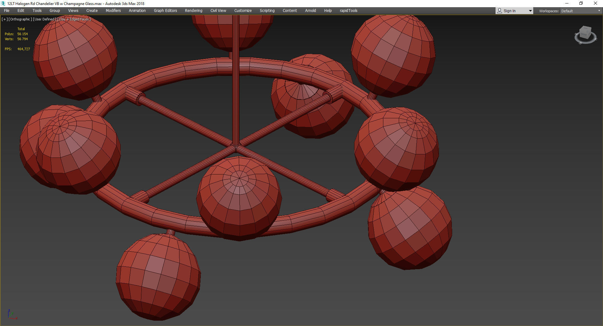Screen dimensions: 603x326
Task: Open the Help menu
Action: pyautogui.click(x=328, y=11)
